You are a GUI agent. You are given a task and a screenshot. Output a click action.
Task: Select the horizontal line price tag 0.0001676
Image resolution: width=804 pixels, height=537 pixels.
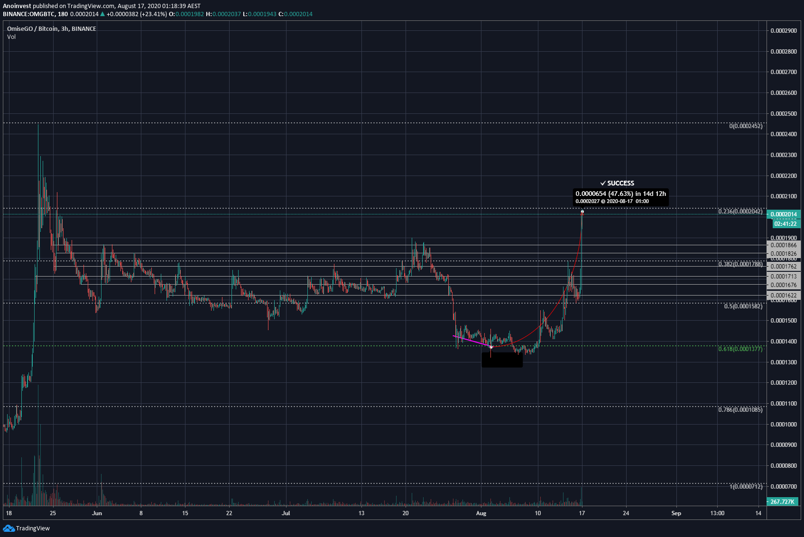(784, 285)
